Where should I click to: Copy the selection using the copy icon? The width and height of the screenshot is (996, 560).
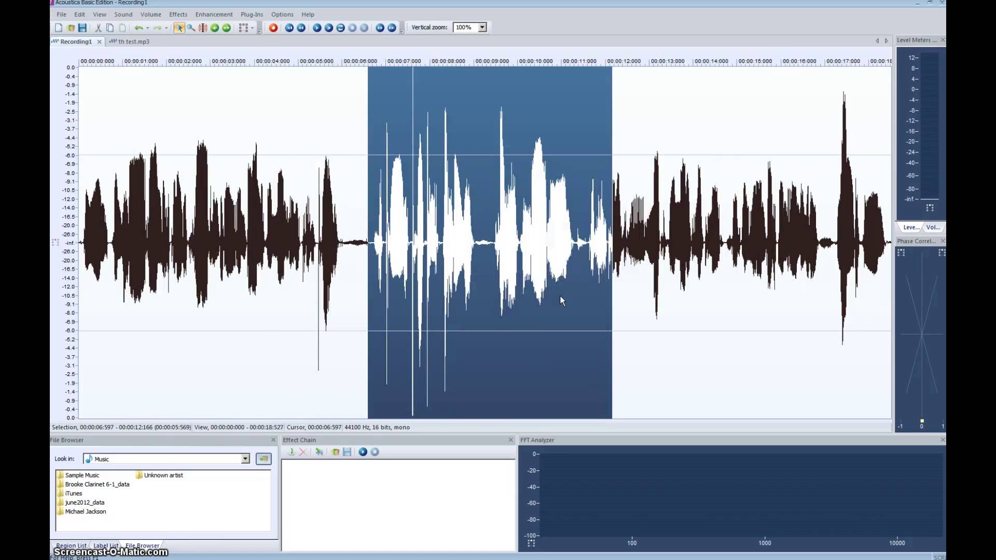(x=110, y=28)
